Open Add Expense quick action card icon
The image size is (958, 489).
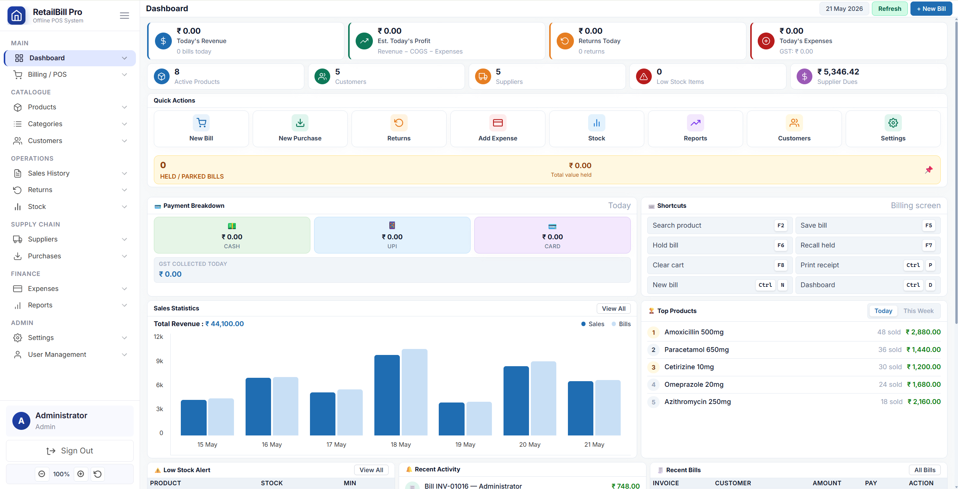(498, 123)
